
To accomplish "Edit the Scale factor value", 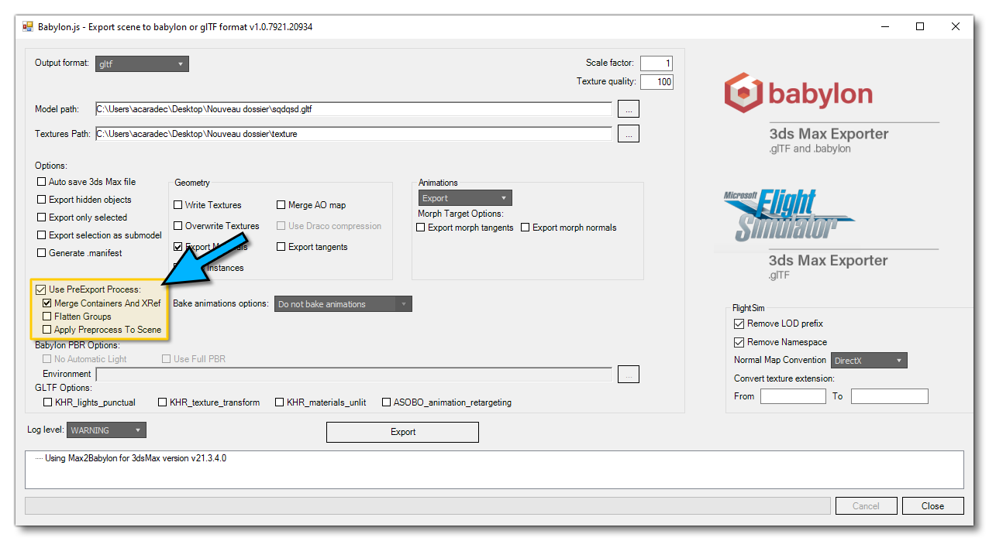I will point(656,63).
